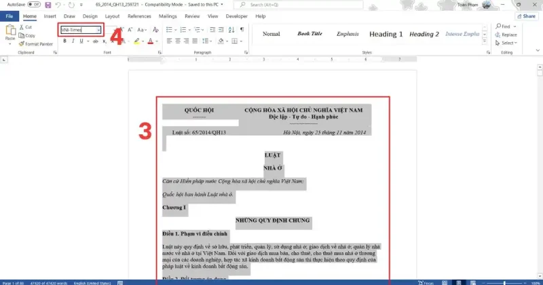The image size is (543, 285).
Task: Click the Copy button
Action: (26, 35)
